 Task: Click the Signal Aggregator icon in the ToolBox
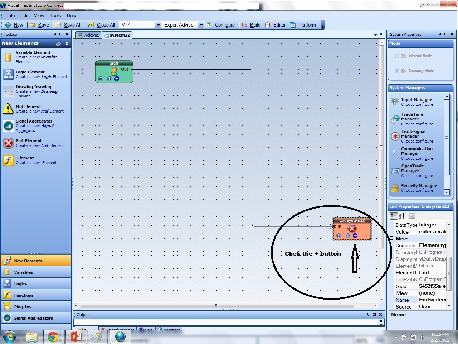tap(8, 126)
